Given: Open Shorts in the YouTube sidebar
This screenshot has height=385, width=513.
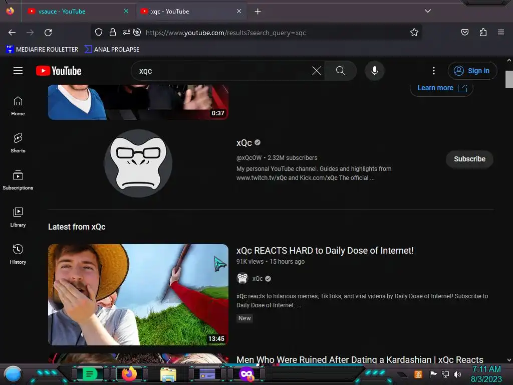Looking at the screenshot, I should point(18,143).
